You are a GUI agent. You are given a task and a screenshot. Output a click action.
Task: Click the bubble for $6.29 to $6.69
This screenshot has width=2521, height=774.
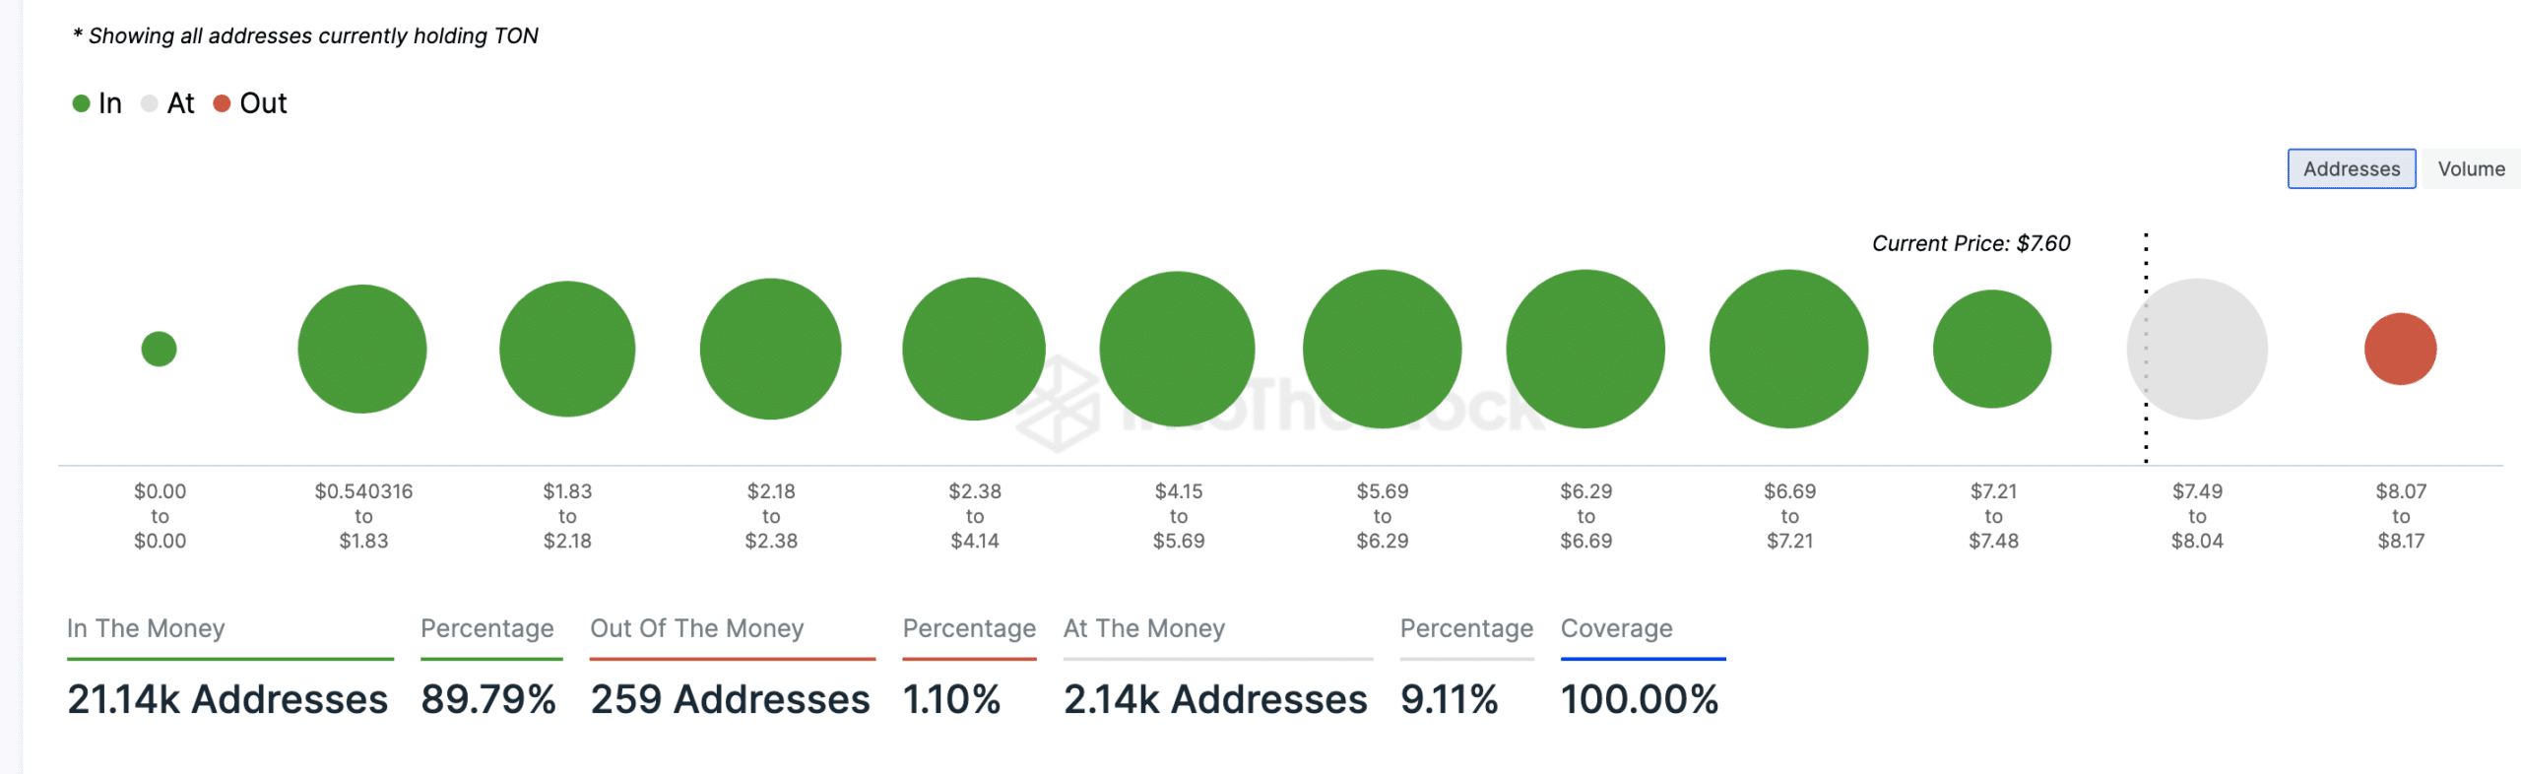tap(1585, 349)
